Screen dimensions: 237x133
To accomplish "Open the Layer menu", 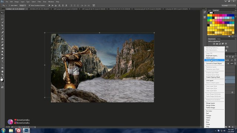I will [23, 1].
